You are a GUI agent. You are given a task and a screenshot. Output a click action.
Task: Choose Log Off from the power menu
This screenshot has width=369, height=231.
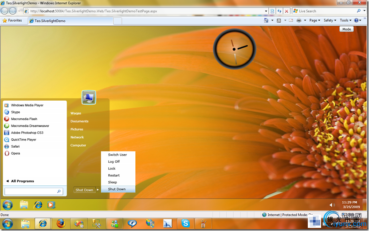[118, 161]
